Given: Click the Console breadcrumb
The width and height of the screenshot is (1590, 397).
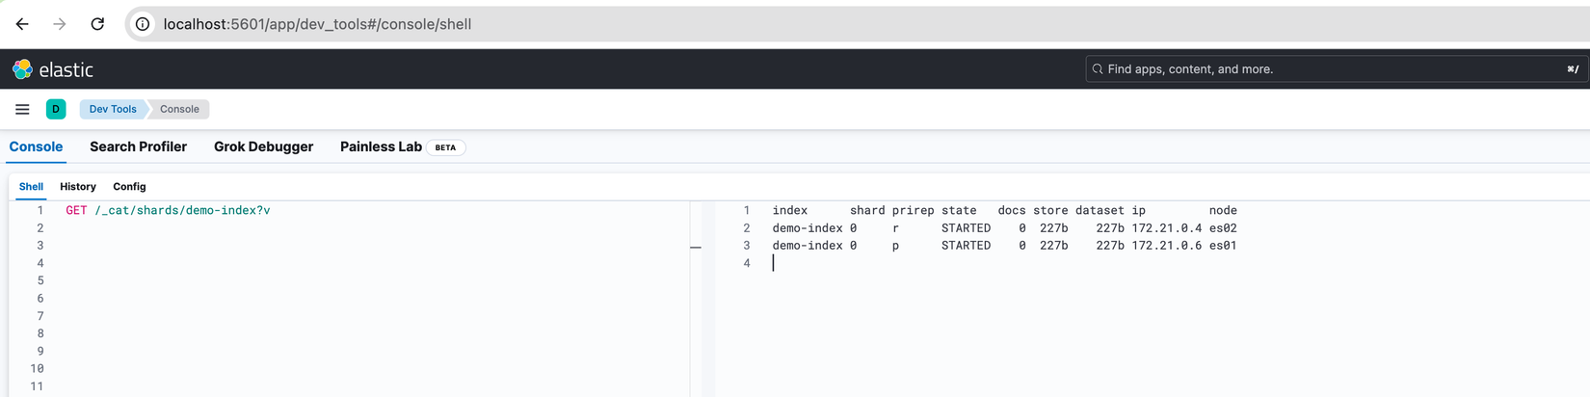Looking at the screenshot, I should coord(179,109).
